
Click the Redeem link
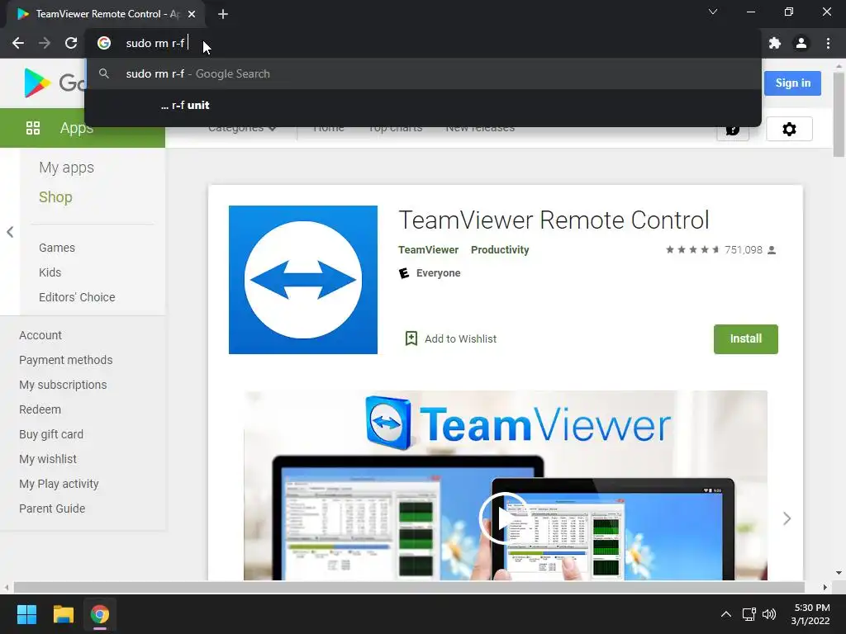pos(40,409)
